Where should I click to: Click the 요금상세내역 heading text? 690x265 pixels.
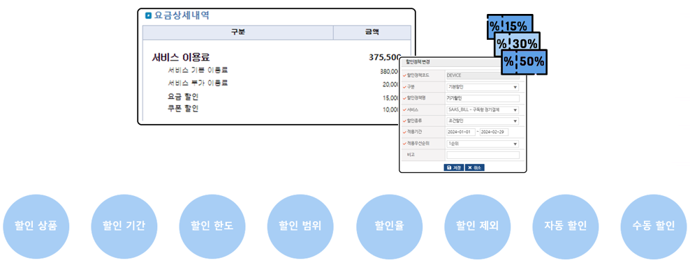[x=182, y=16]
